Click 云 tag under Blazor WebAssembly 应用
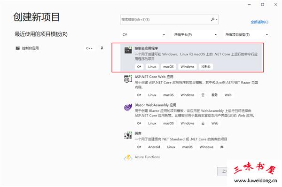This screenshot has width=282, height=187. 203,124
